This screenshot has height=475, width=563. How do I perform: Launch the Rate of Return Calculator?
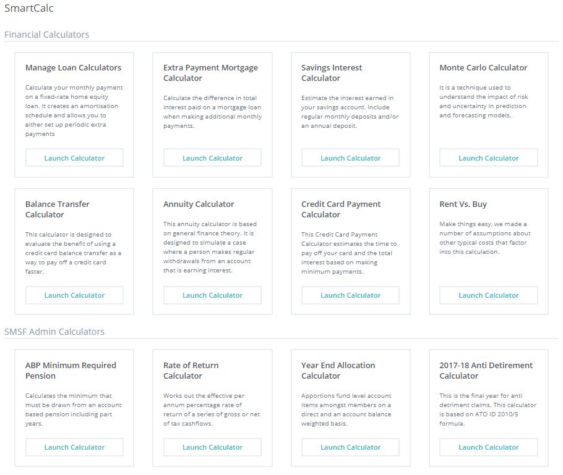pos(212,447)
